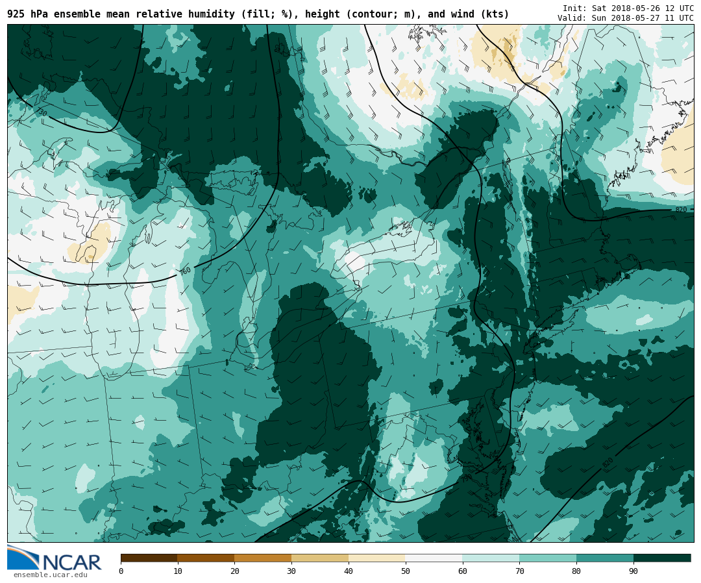Viewport: 701px width, 583px height.
Task: Click the 50–60 white color swatch
Action: pos(434,558)
